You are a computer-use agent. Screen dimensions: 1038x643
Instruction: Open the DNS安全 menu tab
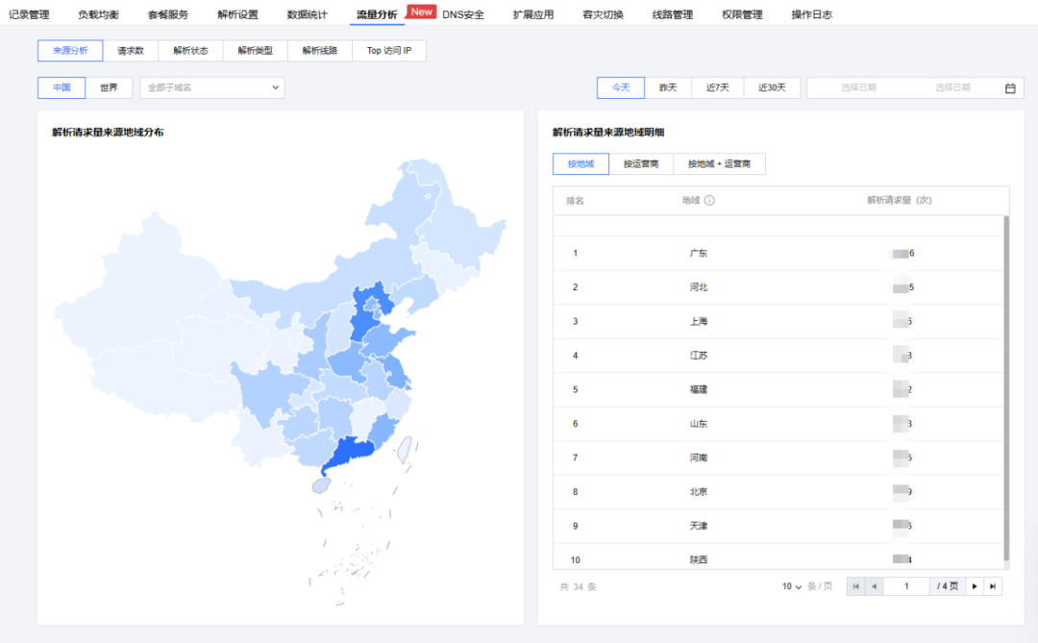[x=462, y=14]
